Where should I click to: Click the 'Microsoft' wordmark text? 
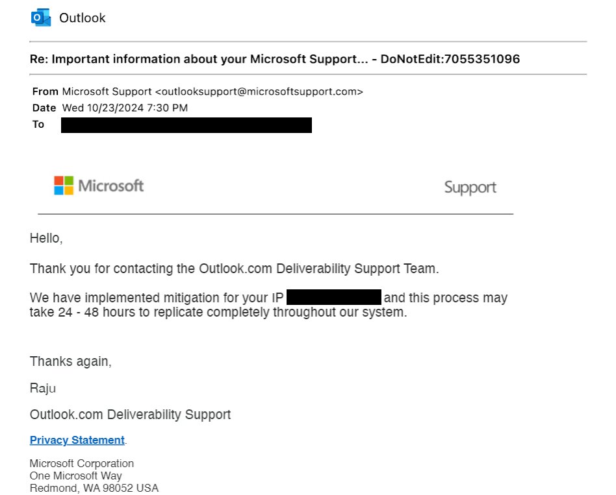point(110,186)
